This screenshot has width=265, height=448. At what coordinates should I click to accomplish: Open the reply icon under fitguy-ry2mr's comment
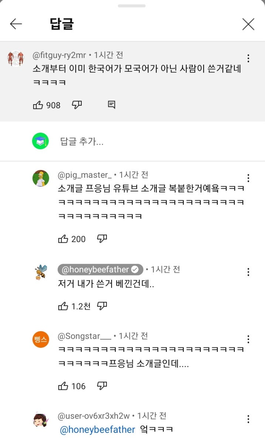coord(112,105)
